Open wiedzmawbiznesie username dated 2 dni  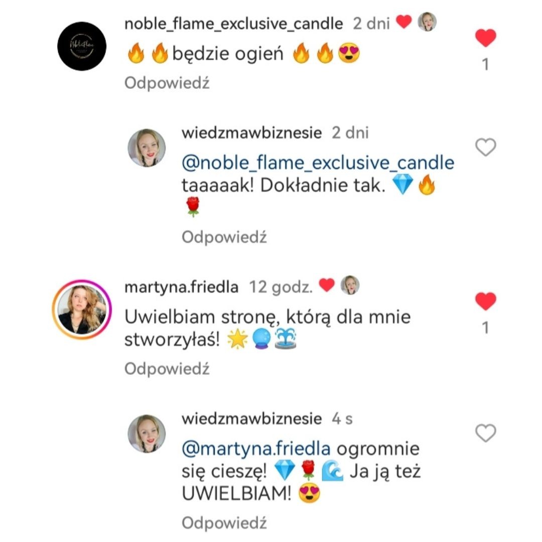252,133
